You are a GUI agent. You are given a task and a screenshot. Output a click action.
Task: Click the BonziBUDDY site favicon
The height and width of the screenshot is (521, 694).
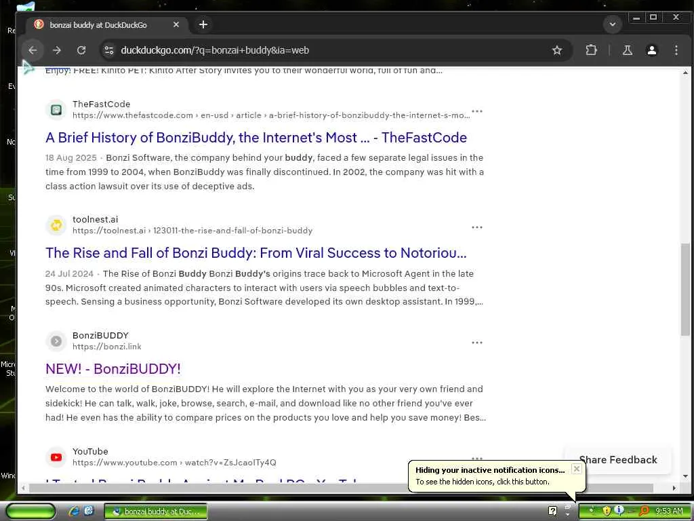pos(56,341)
